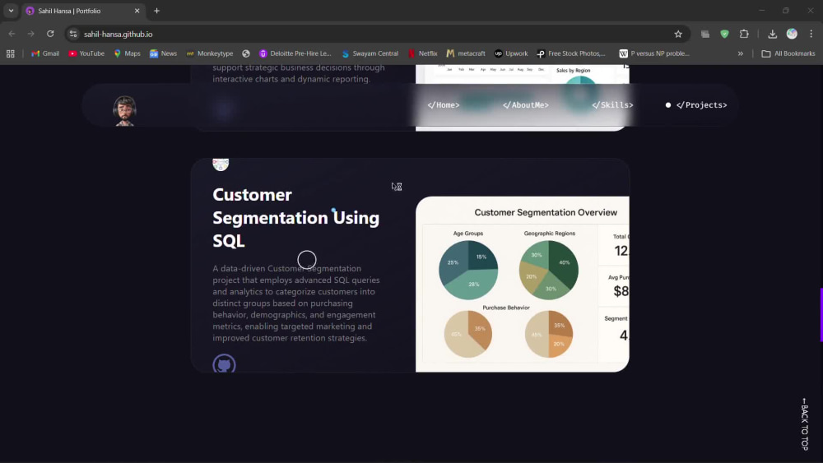Screen dimensions: 823x463
Task: Navigate to the </Skills> section
Action: pos(612,105)
